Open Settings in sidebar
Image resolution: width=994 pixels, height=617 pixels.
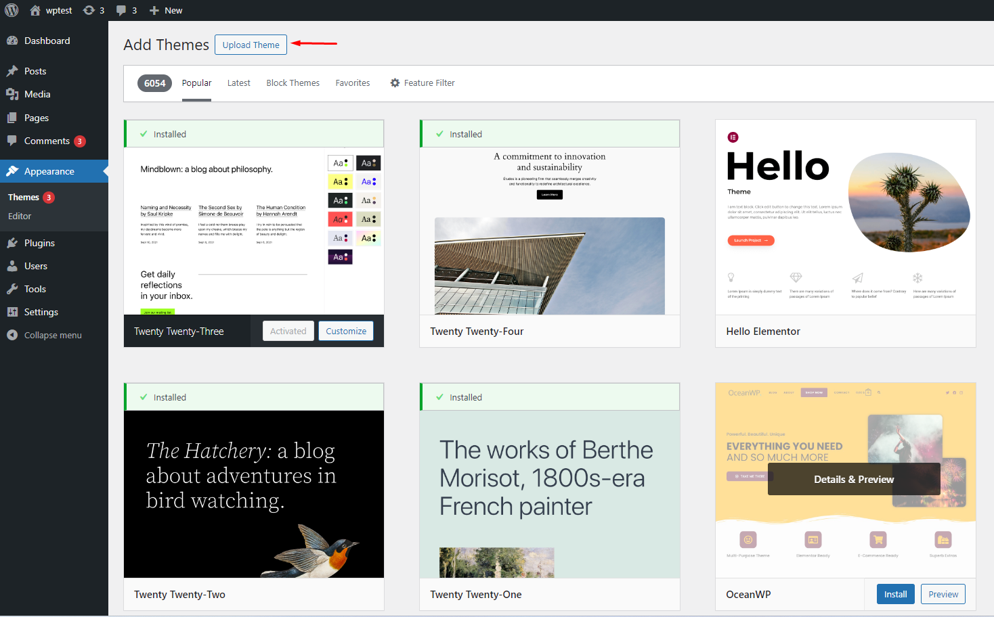point(54,312)
